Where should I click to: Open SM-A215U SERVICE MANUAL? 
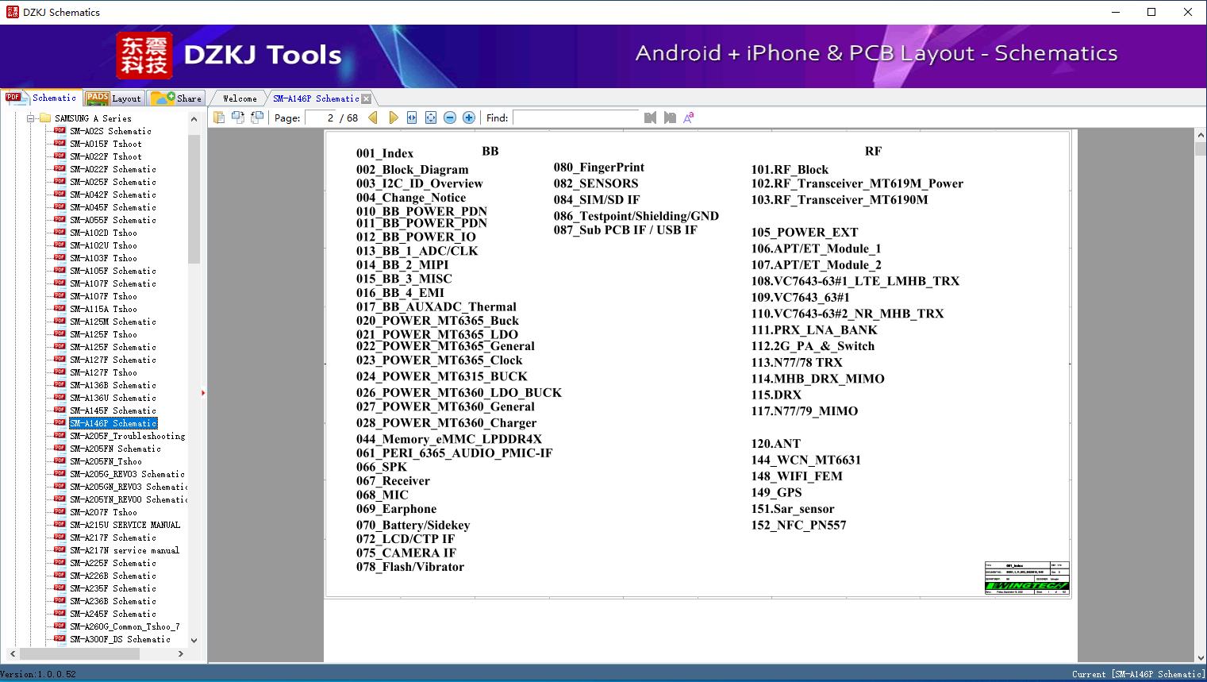125,525
